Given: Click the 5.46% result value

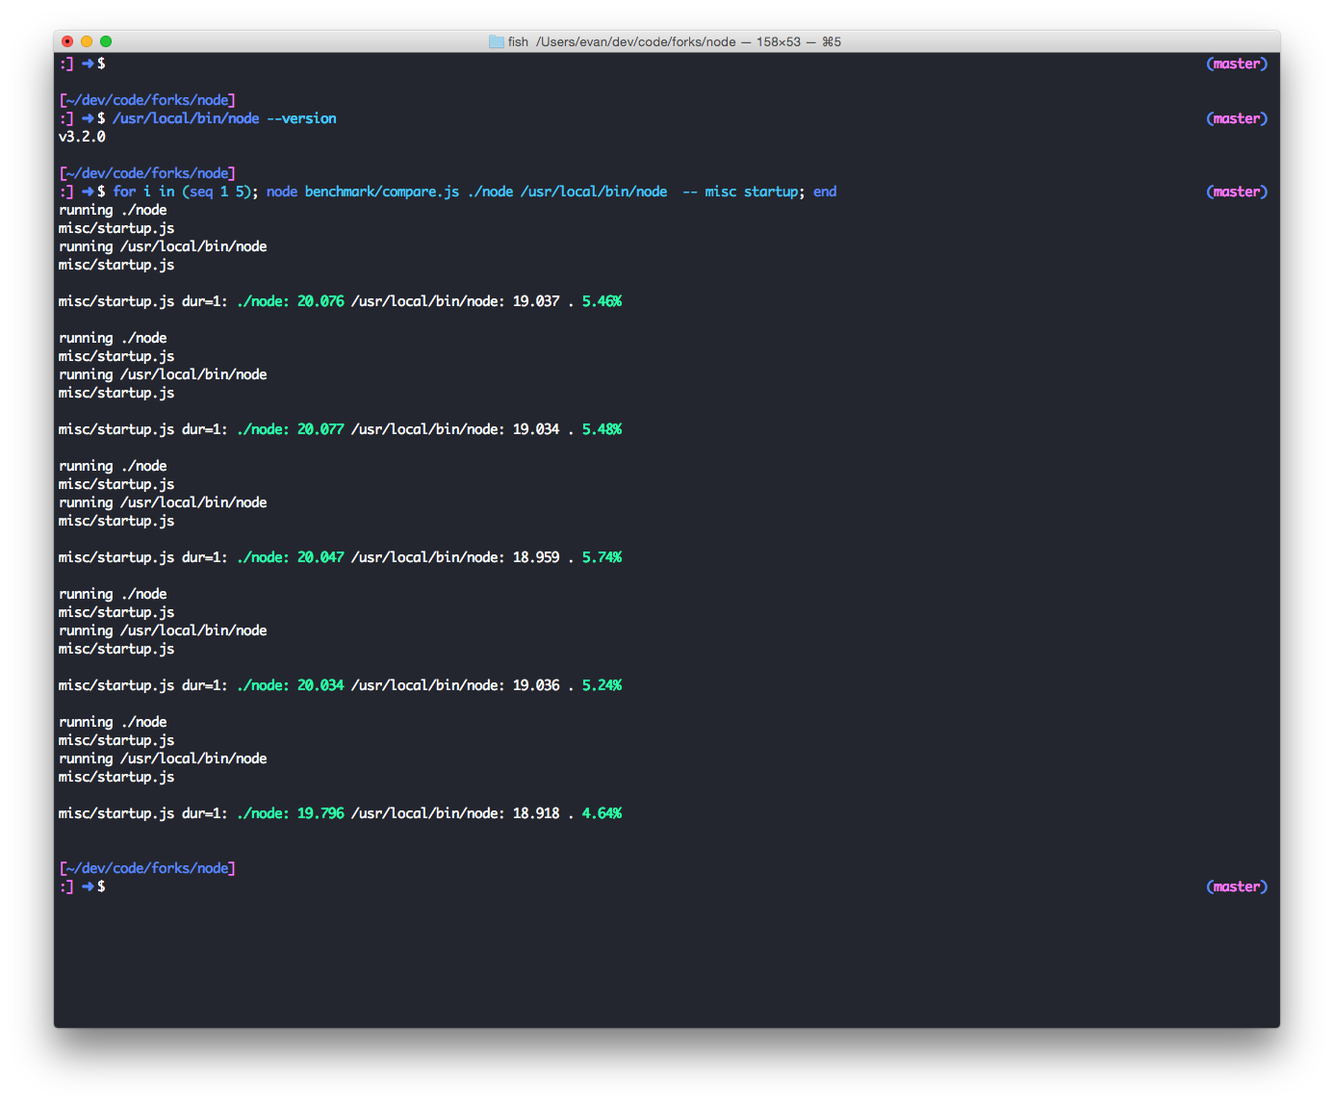Looking at the screenshot, I should tap(602, 301).
